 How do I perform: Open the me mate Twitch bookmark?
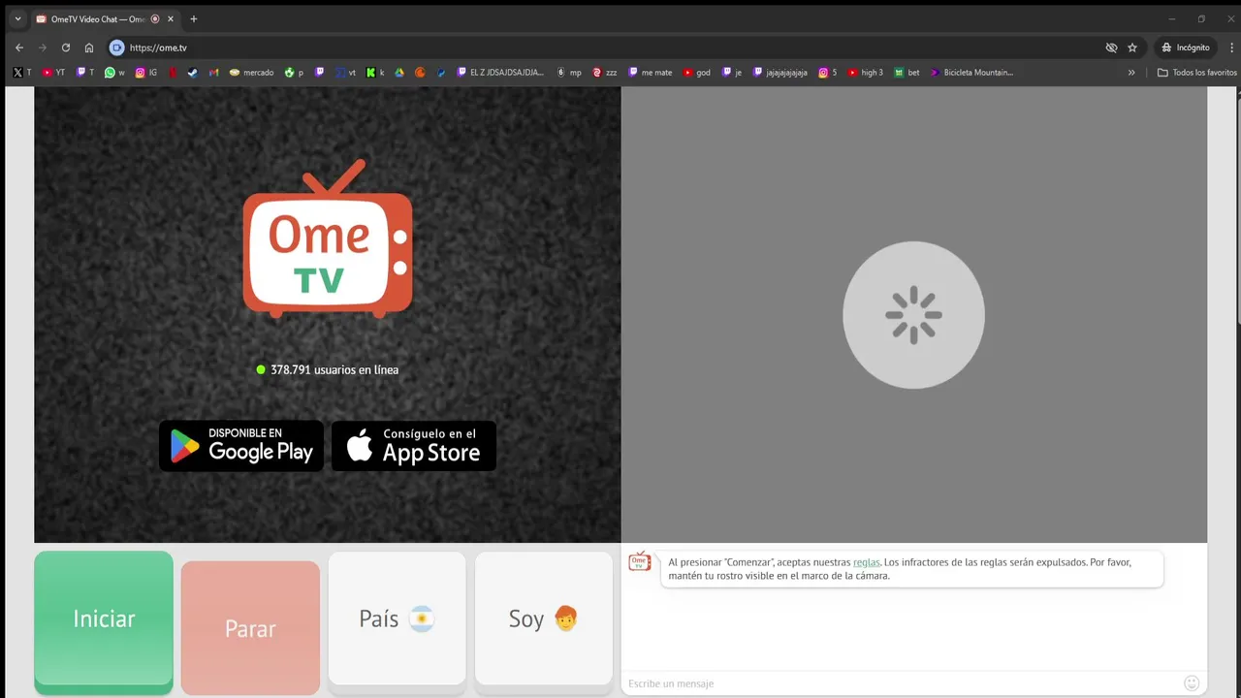coord(650,73)
